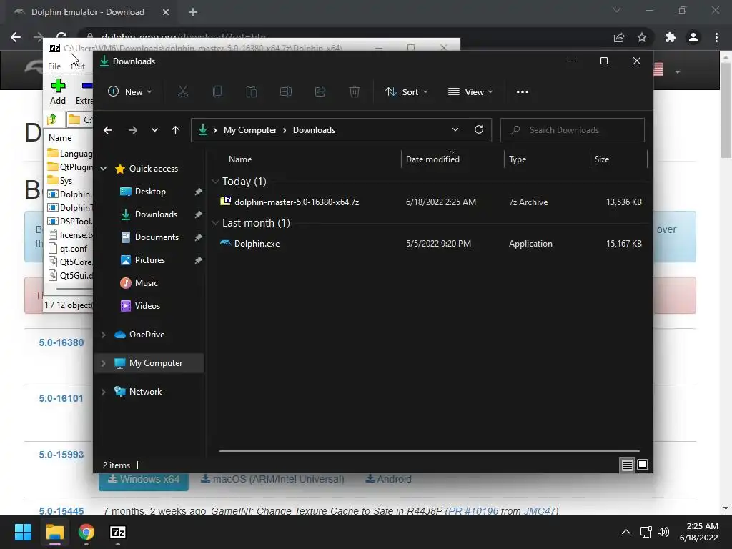
Task: Open the Sort dropdown
Action: point(406,92)
